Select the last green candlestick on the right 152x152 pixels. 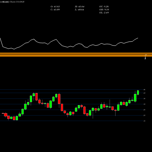point(138,92)
